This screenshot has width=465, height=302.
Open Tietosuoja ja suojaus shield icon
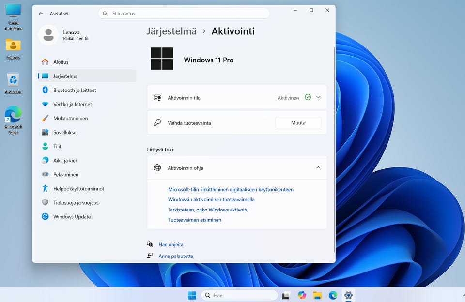click(x=45, y=203)
